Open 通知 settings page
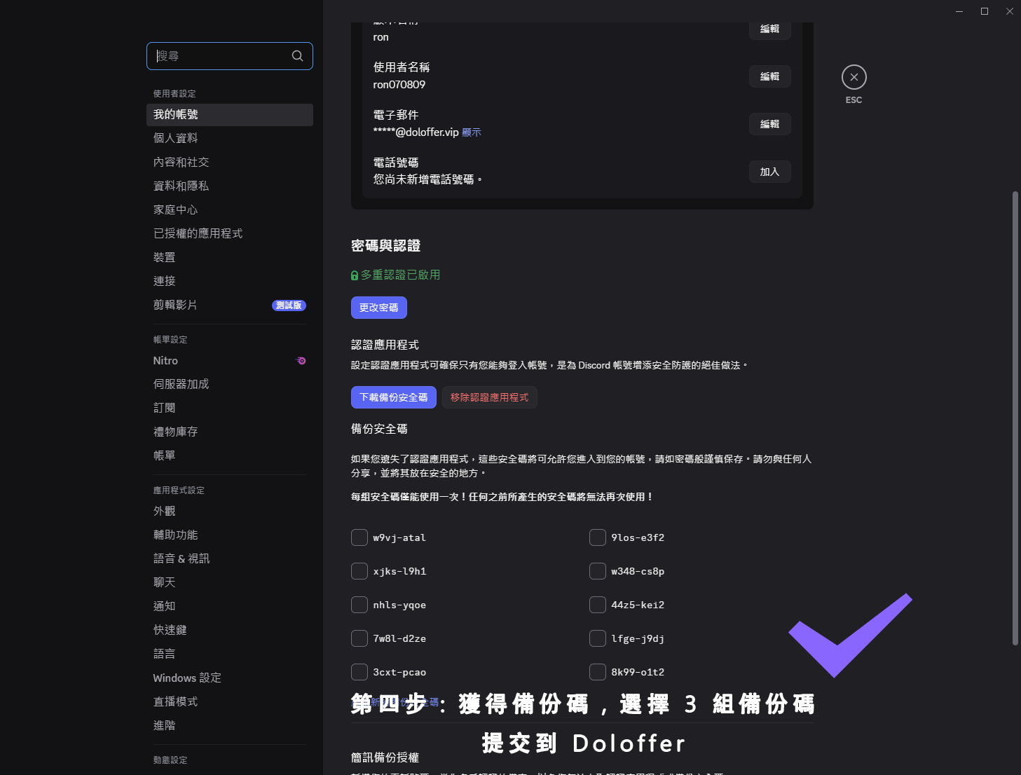Viewport: 1021px width, 775px height. click(x=230, y=607)
